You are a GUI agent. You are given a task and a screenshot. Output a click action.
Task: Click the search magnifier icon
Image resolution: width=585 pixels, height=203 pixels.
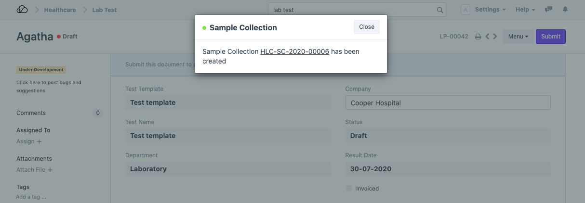(x=439, y=10)
